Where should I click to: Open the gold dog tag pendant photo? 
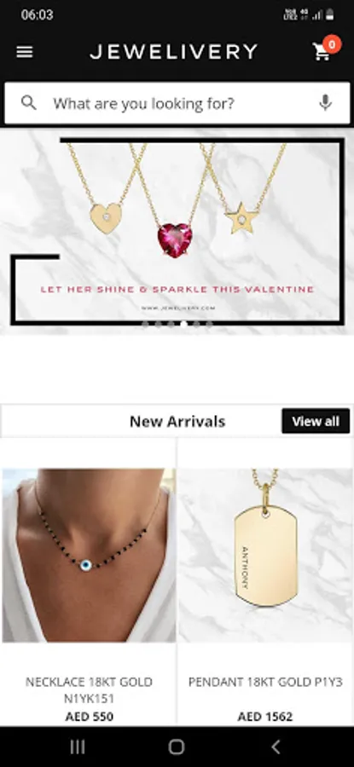coord(265,555)
